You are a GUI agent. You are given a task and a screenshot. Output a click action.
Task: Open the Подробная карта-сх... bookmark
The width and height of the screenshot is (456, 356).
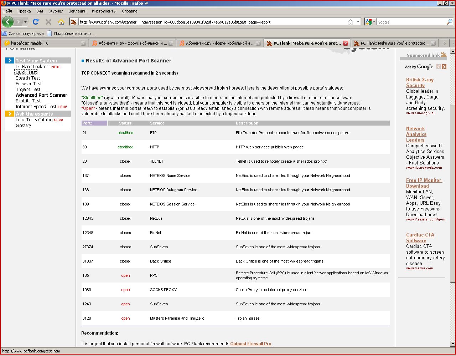click(x=71, y=34)
